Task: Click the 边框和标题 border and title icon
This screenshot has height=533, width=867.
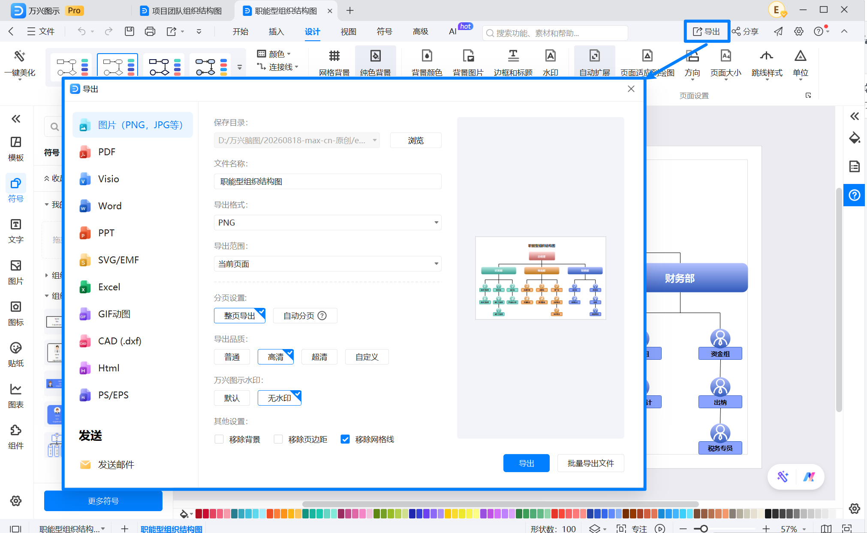Action: click(513, 63)
